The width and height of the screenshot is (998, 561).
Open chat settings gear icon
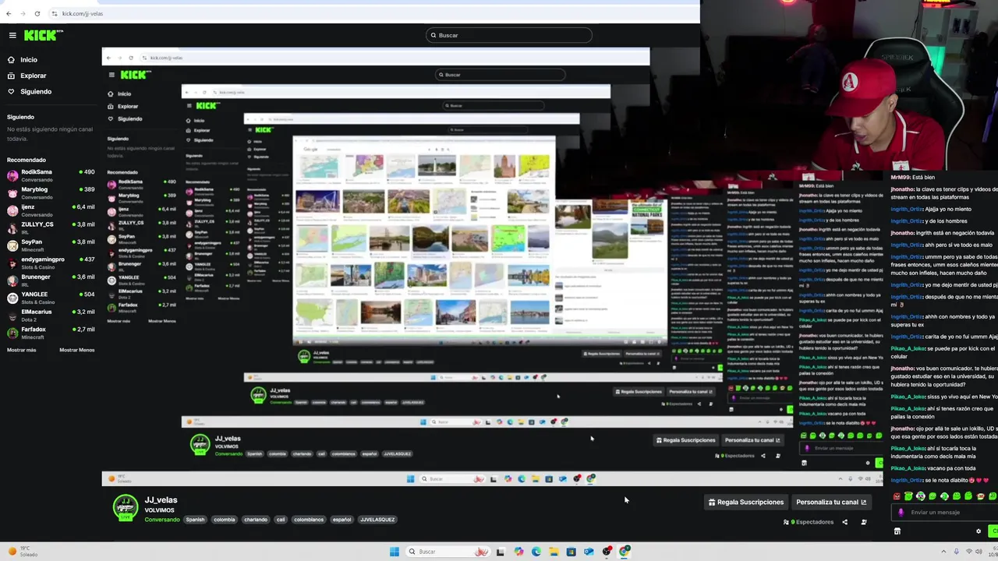coord(979,531)
